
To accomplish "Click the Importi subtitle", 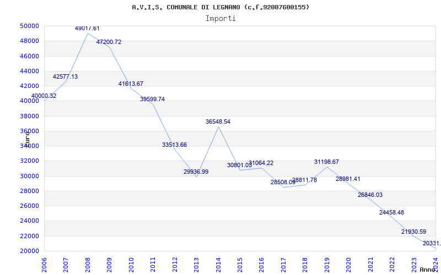I will click(220, 19).
